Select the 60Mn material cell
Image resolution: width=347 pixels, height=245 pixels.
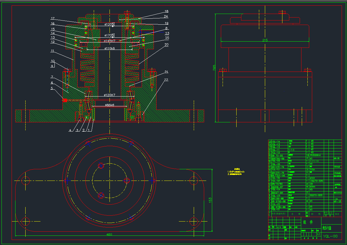click(312, 187)
